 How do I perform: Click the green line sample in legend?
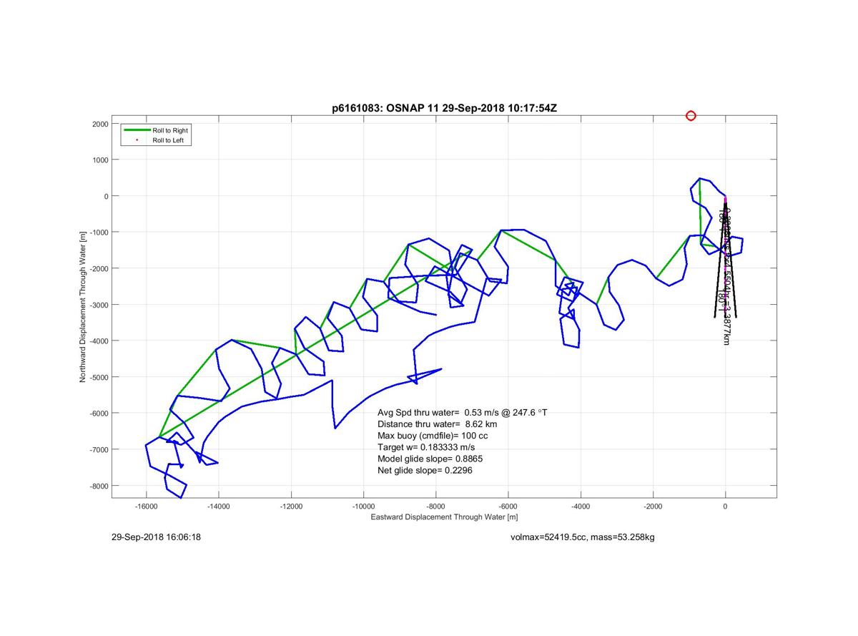click(x=137, y=130)
